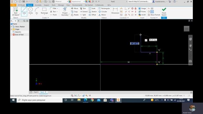The height and width of the screenshot is (114, 203).
Task: Select the Move tool
Action: pos(75,9)
